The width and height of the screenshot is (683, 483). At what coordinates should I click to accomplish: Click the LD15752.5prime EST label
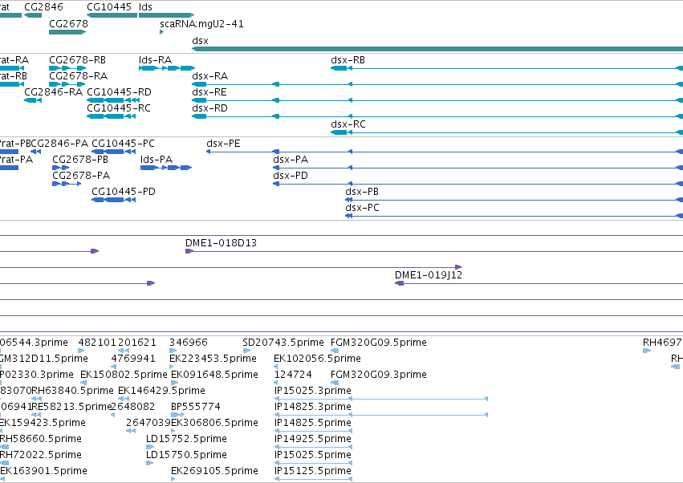coord(186,439)
